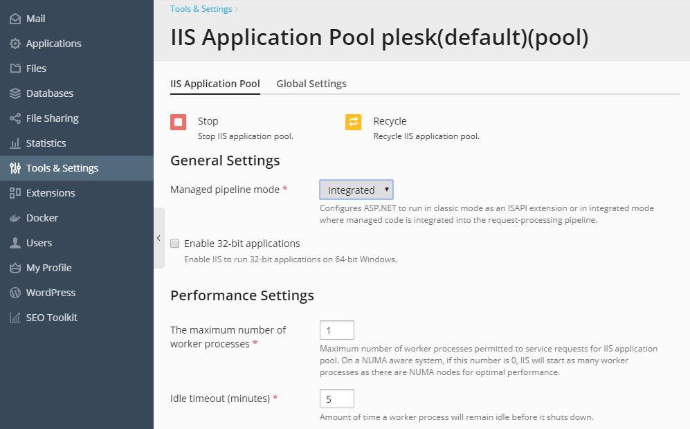
Task: Click the Databases stack icon
Action: (x=15, y=93)
